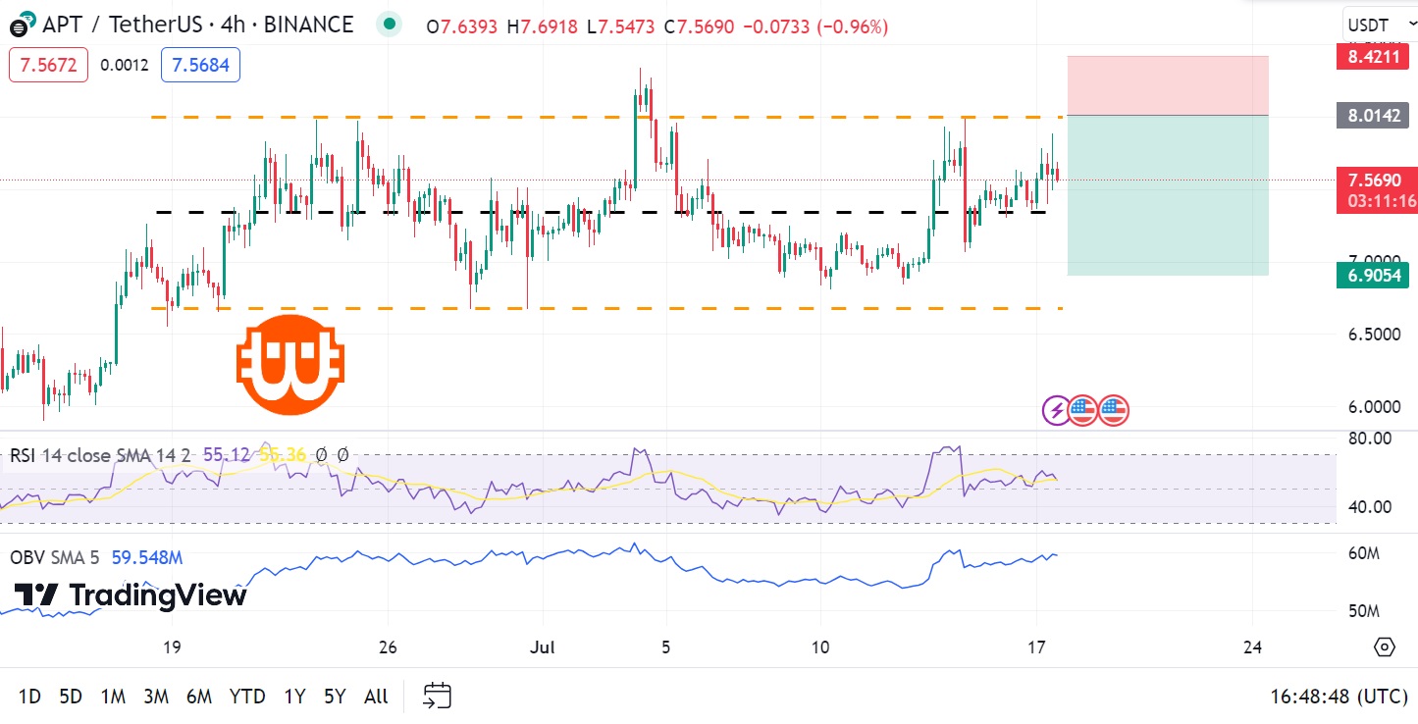Click the 19 date on time axis
Screen dimensions: 1418x724
tap(172, 647)
